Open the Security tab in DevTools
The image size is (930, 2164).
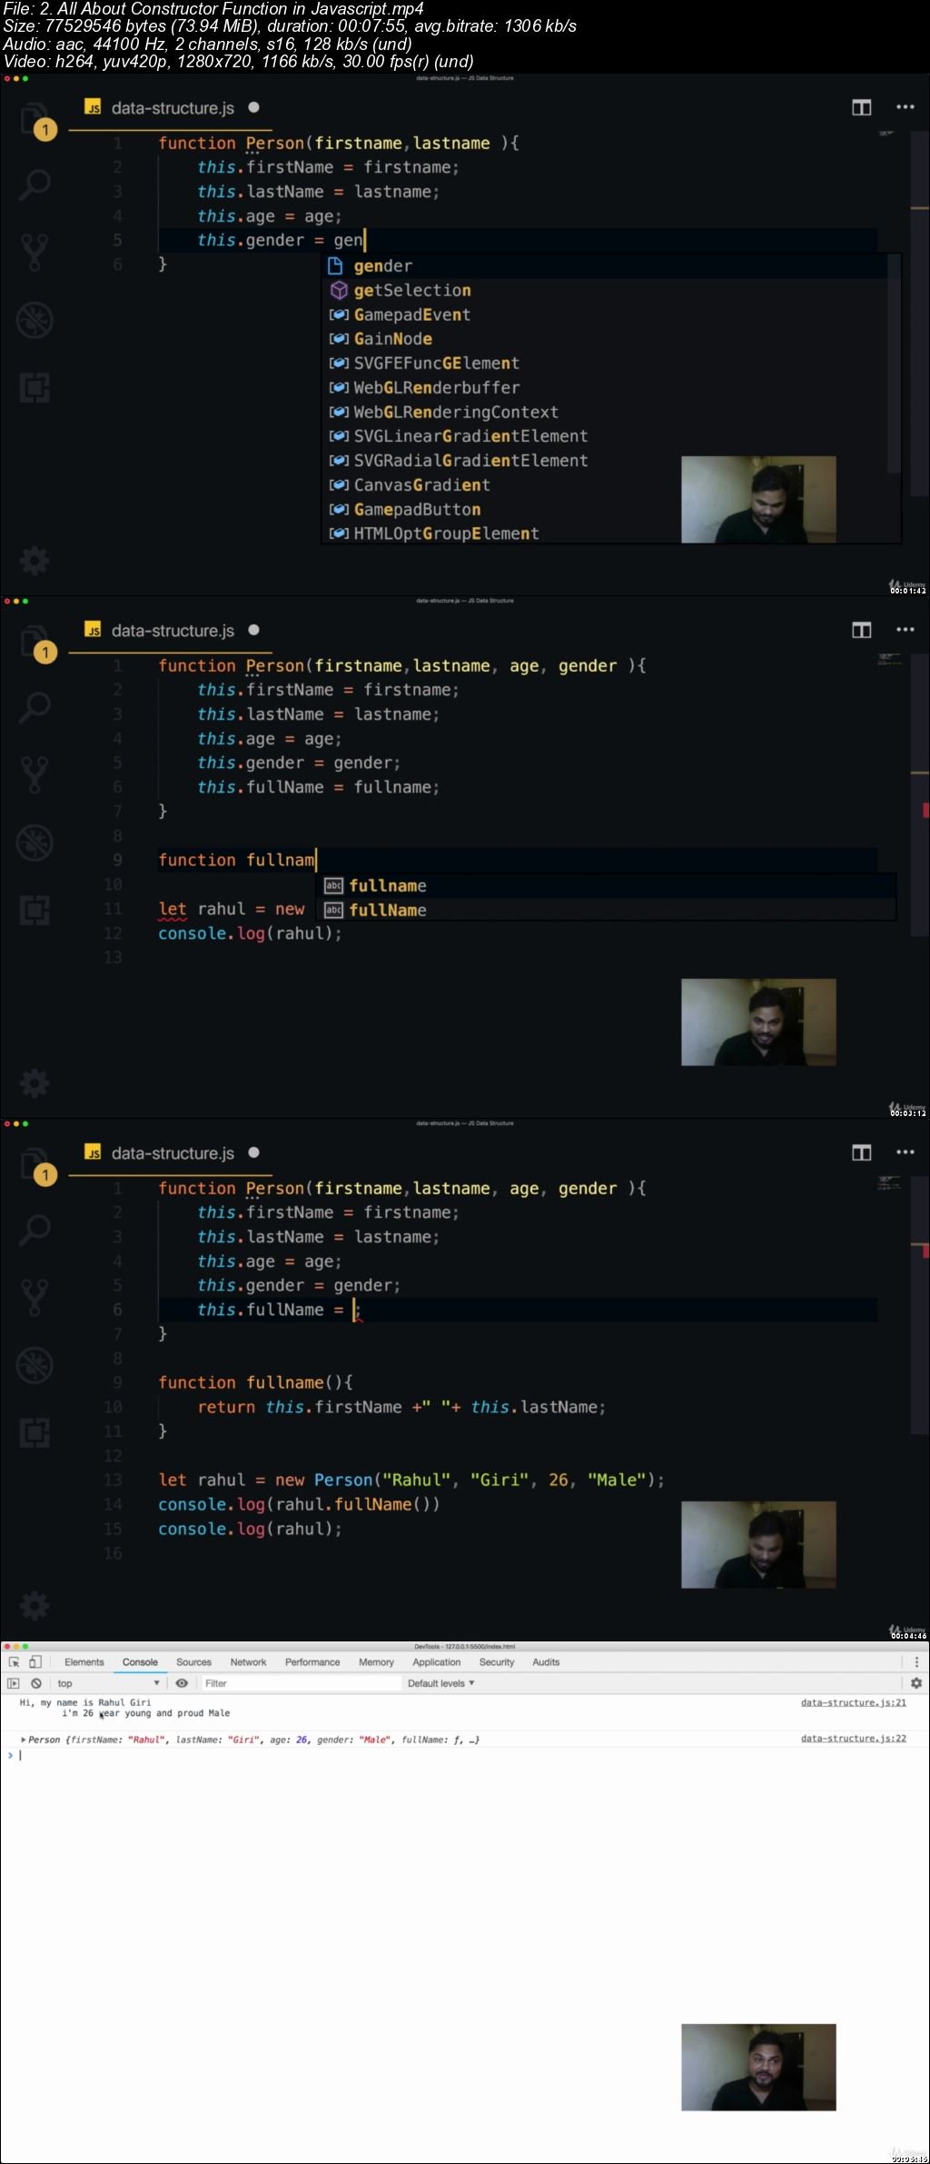click(x=497, y=1662)
